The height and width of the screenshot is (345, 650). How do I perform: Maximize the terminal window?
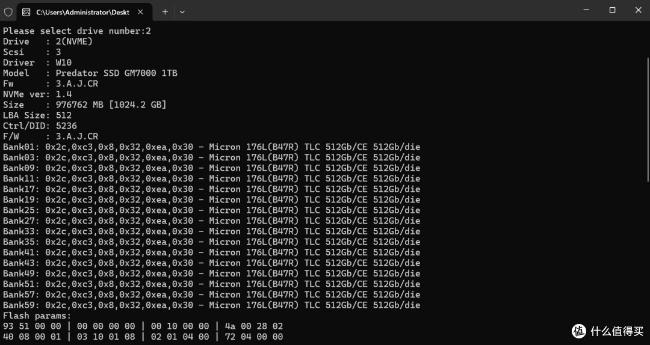click(612, 10)
